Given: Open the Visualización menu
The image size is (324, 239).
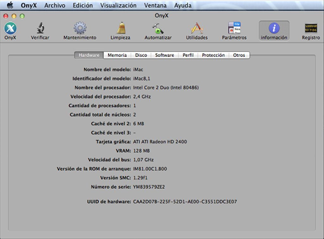Looking at the screenshot, I should pyautogui.click(x=118, y=5).
